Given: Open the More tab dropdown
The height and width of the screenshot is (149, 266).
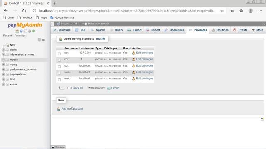Looking at the screenshot, I should tap(258, 30).
